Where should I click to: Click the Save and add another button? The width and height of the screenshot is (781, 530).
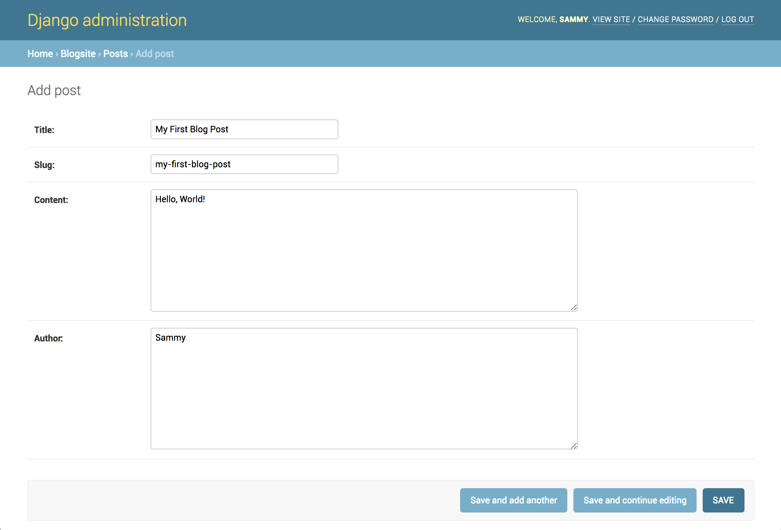(x=514, y=500)
